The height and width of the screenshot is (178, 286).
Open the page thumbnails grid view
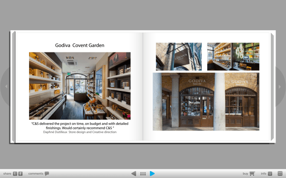(143, 174)
